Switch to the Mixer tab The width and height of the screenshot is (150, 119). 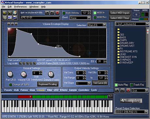point(32,90)
